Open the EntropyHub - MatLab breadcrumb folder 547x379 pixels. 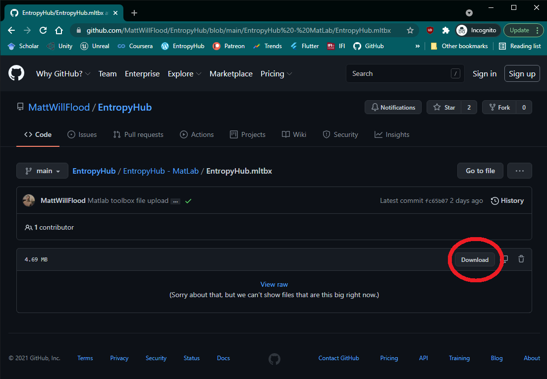pos(161,171)
